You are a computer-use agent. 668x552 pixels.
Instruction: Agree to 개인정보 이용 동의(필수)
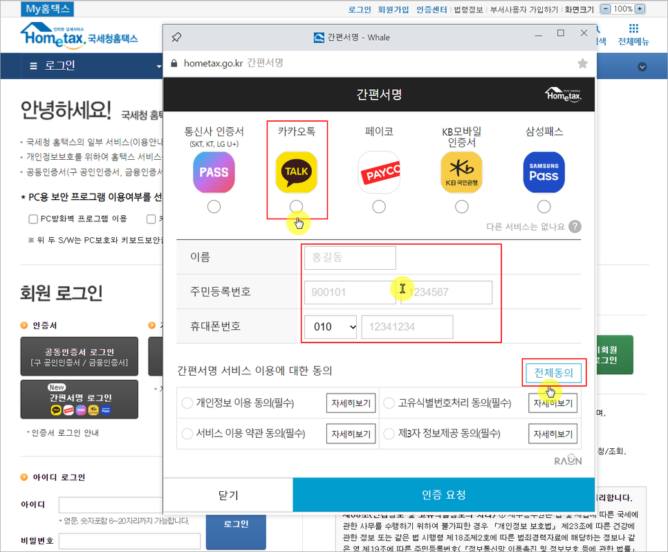coord(187,403)
